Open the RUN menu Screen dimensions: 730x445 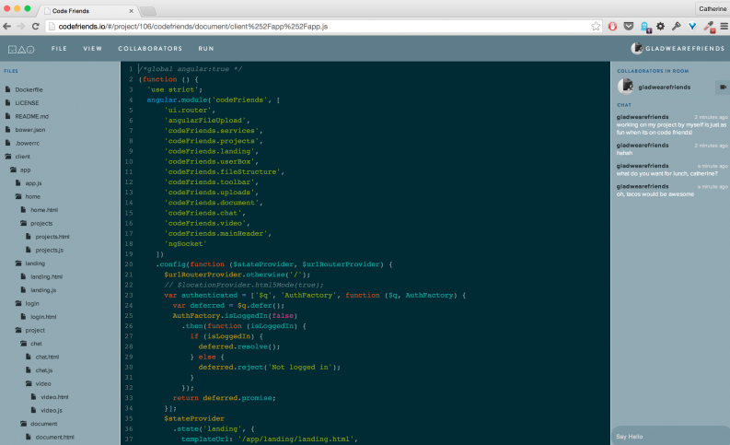tap(206, 49)
